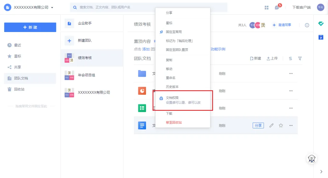
Task: Click the search magnifier icon
Action: tap(75, 7)
